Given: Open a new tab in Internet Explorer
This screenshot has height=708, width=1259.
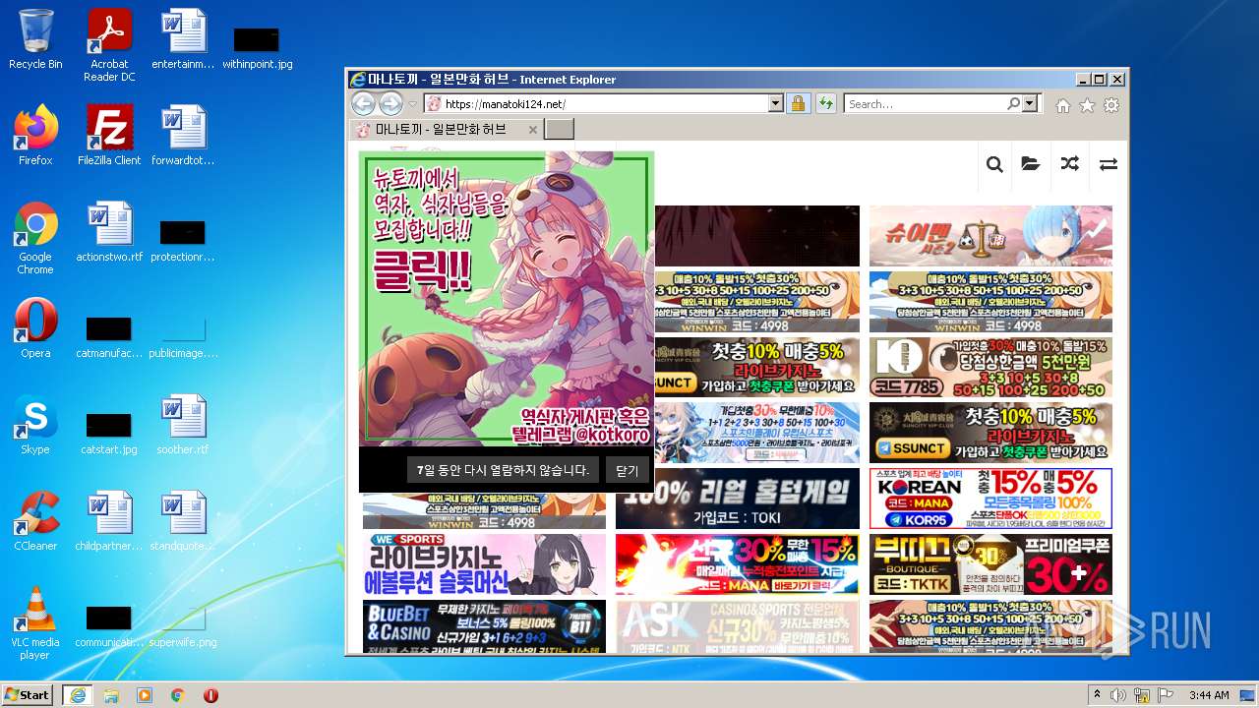Looking at the screenshot, I should pos(559,130).
